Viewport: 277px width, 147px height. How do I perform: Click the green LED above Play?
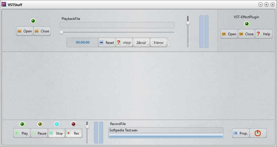coord(22,124)
